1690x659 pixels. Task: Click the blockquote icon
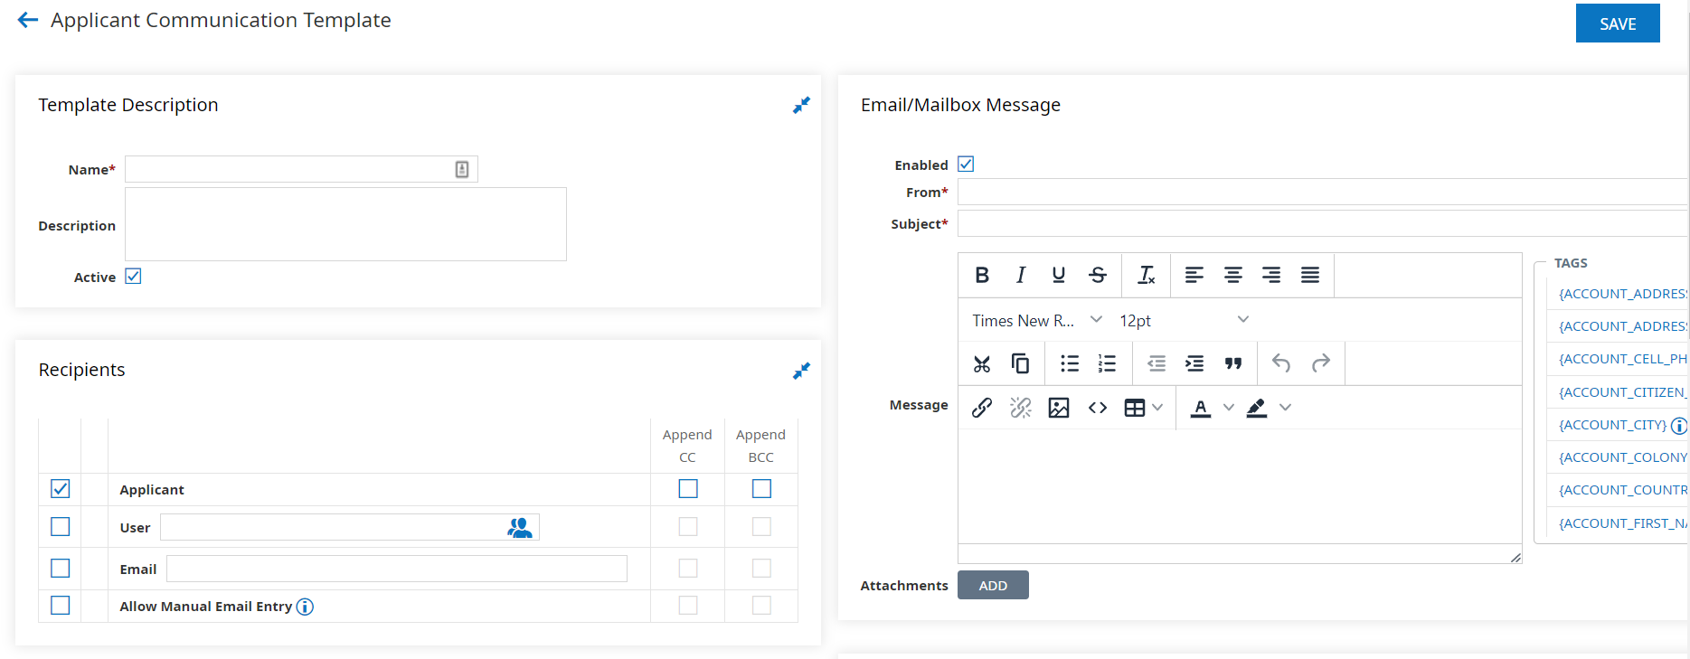coord(1233,363)
